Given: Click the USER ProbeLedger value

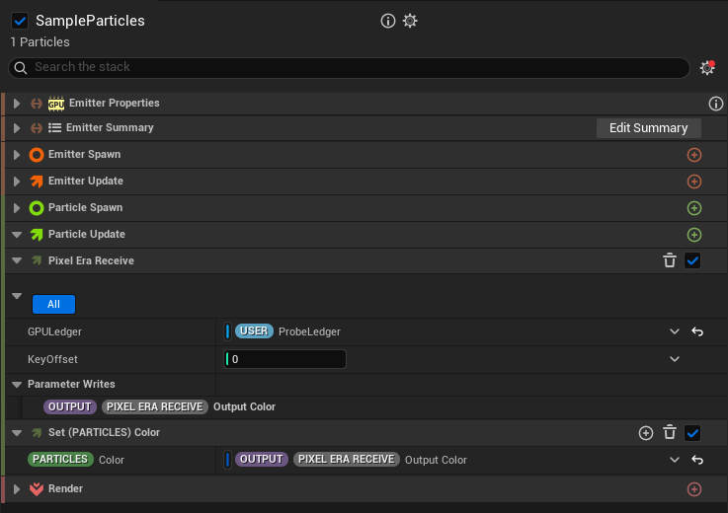Looking at the screenshot, I should coord(287,331).
